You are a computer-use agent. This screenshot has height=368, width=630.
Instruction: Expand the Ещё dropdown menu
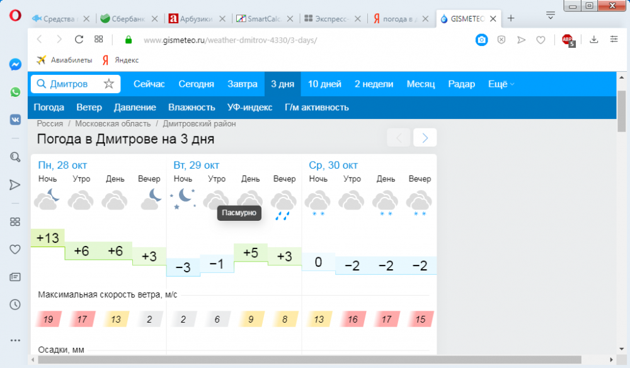tap(501, 84)
